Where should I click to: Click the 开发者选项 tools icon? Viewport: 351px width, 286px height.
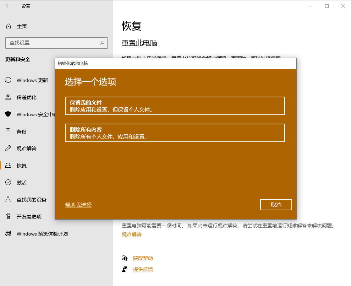[x=8, y=217]
